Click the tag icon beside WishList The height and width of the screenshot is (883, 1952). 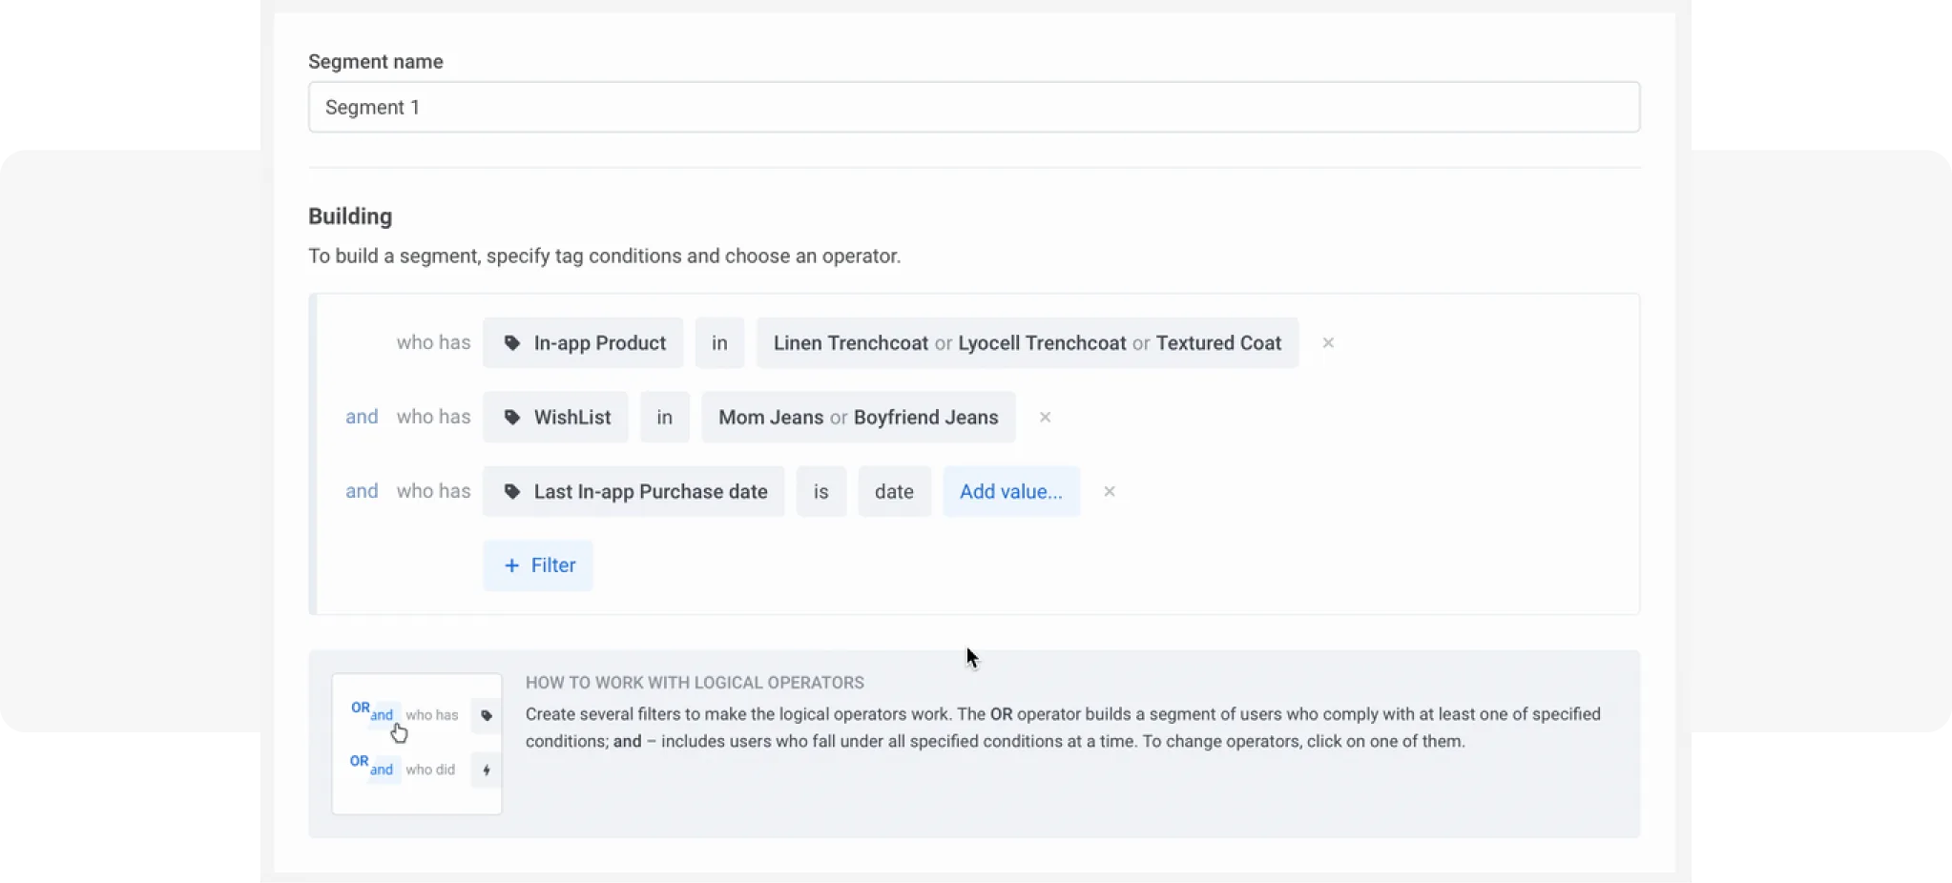pyautogui.click(x=512, y=418)
